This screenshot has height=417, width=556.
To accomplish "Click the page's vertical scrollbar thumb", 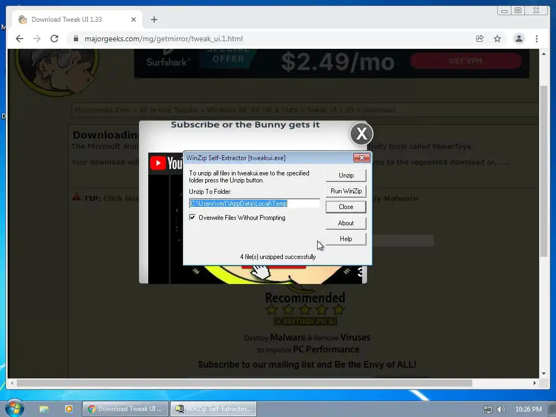I will 544,171.
